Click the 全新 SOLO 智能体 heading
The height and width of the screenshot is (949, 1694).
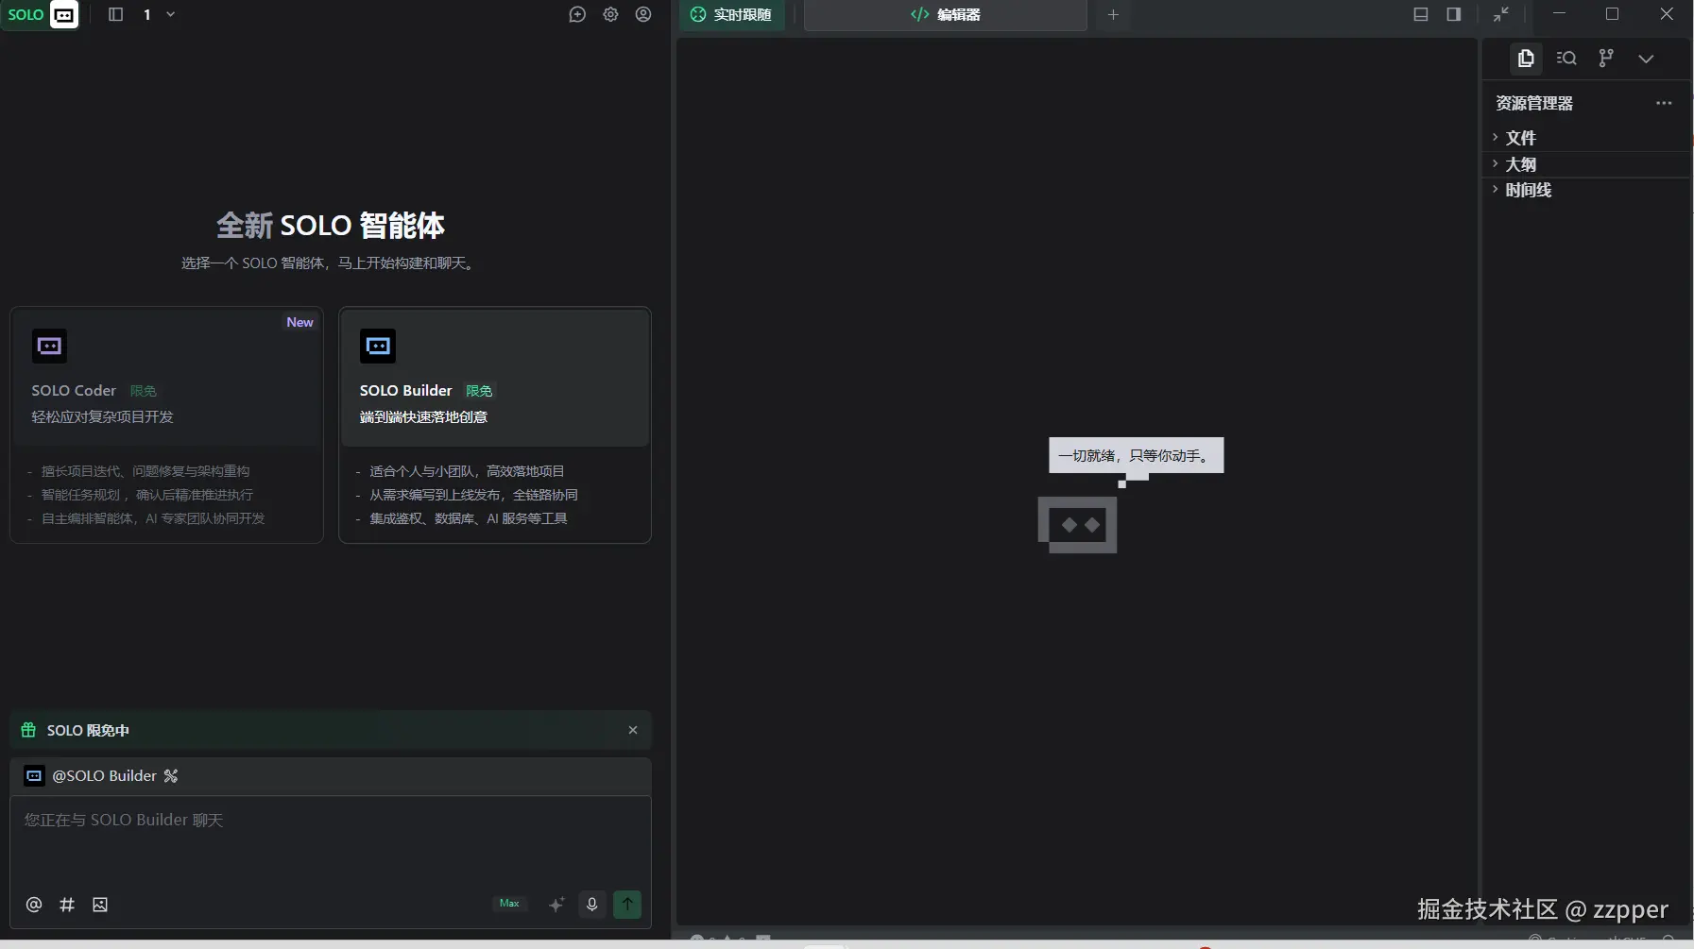(331, 225)
